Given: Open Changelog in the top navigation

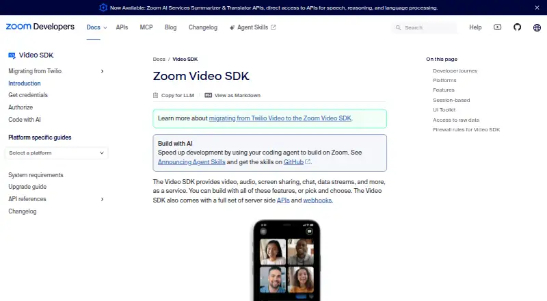Looking at the screenshot, I should [203, 27].
